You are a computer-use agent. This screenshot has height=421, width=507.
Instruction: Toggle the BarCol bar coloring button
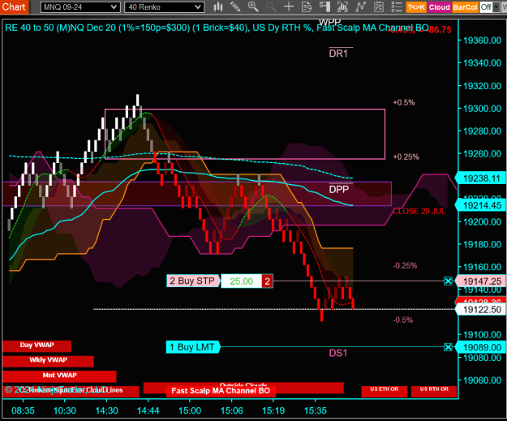pos(465,7)
